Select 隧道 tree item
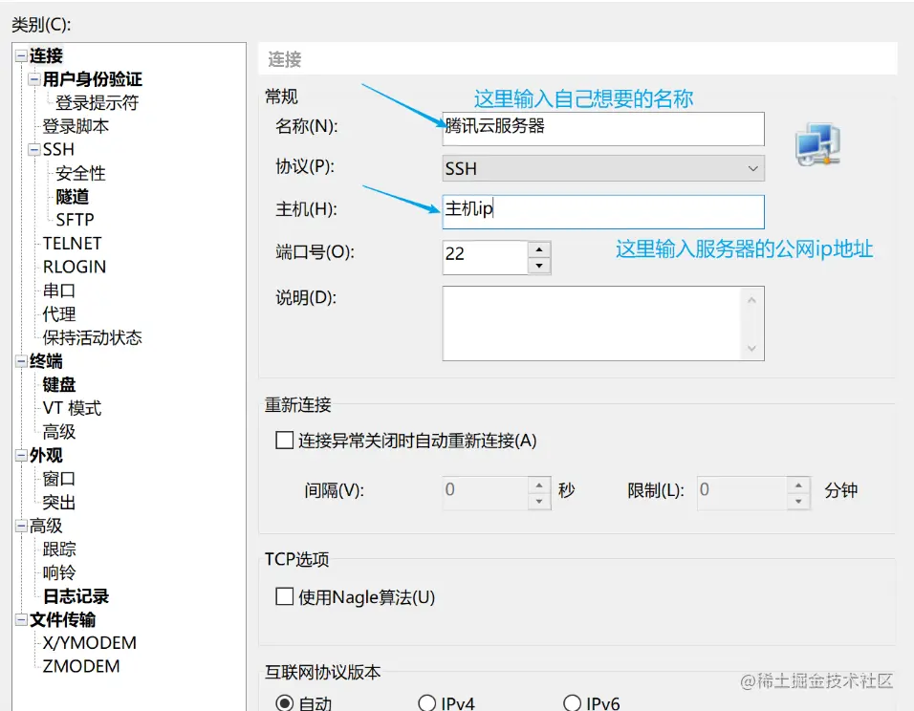The image size is (914, 711). tap(73, 197)
